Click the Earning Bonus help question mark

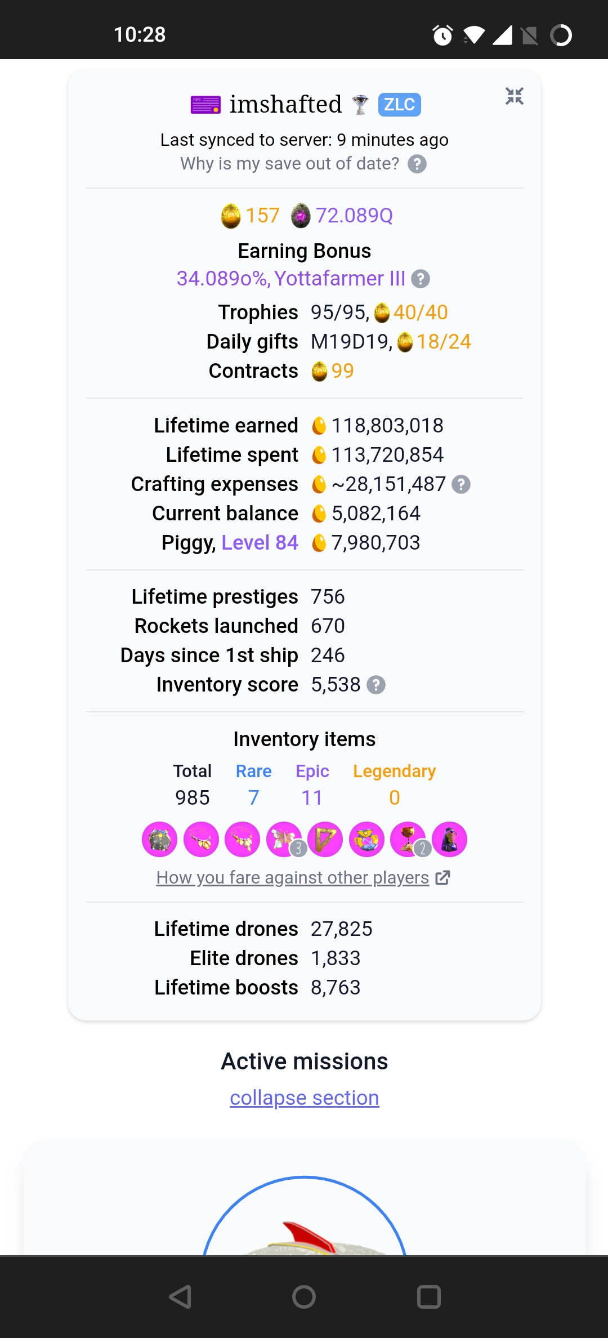pos(421,279)
